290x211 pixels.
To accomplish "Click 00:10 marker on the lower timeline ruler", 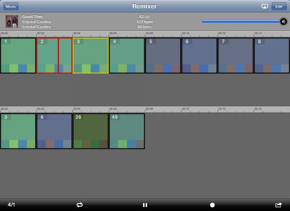I will click(x=185, y=109).
